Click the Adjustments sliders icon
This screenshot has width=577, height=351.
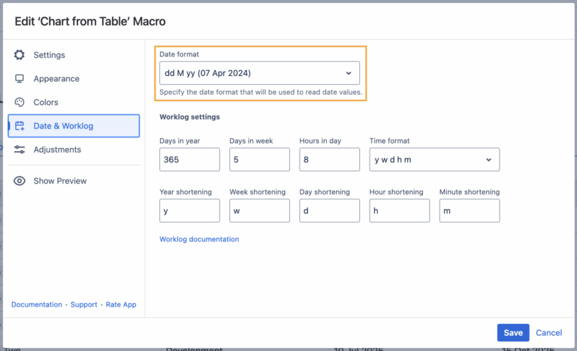tap(20, 150)
